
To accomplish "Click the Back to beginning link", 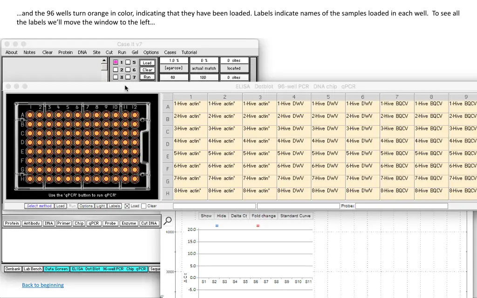I will tap(43, 285).
